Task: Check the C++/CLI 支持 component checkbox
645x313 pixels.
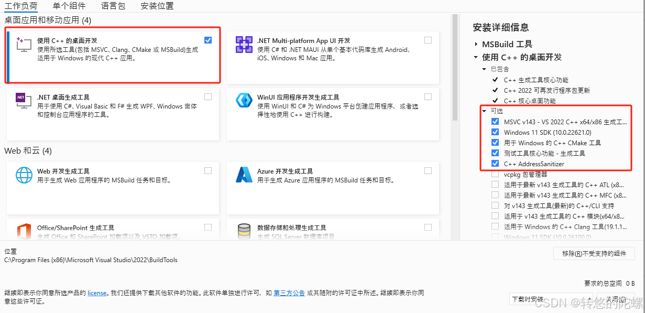Action: 495,206
